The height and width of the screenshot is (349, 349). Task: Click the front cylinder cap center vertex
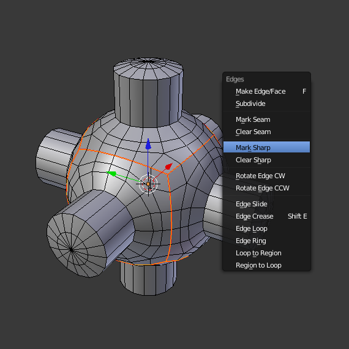pyautogui.click(x=71, y=250)
